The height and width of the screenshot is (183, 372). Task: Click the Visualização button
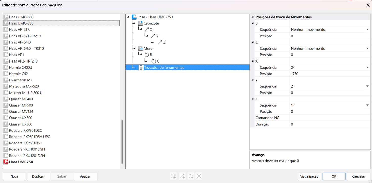click(x=310, y=176)
